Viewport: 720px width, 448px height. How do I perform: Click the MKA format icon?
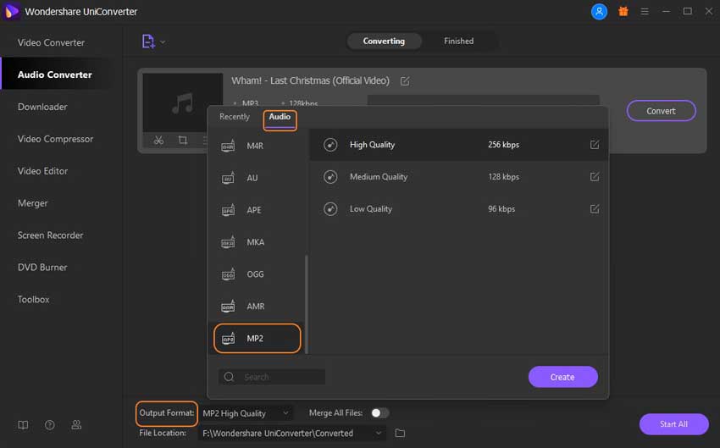tap(228, 242)
